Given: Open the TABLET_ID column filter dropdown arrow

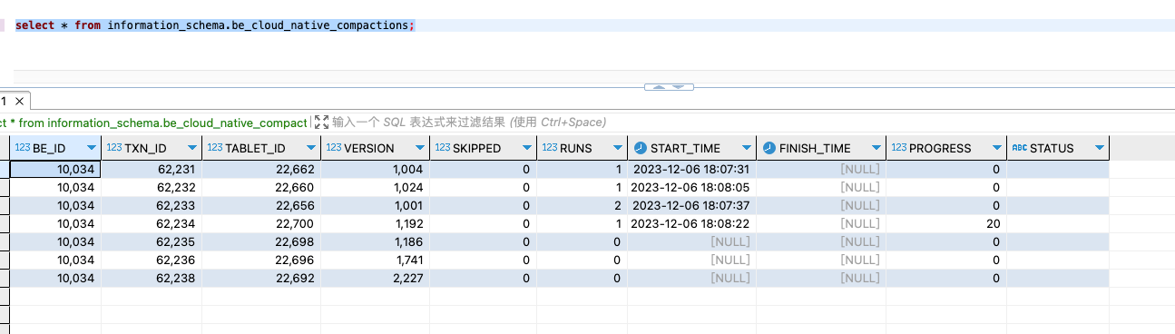Looking at the screenshot, I should click(x=310, y=148).
